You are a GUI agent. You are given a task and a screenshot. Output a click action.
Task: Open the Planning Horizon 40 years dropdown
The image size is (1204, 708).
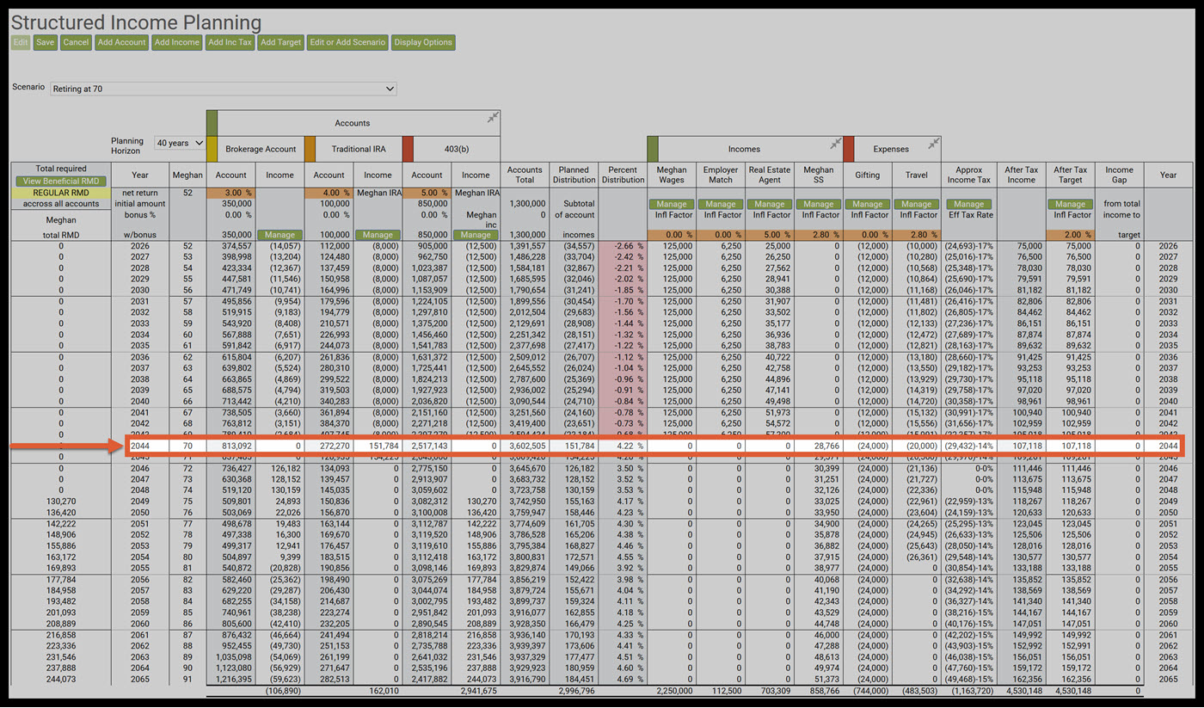coord(180,143)
